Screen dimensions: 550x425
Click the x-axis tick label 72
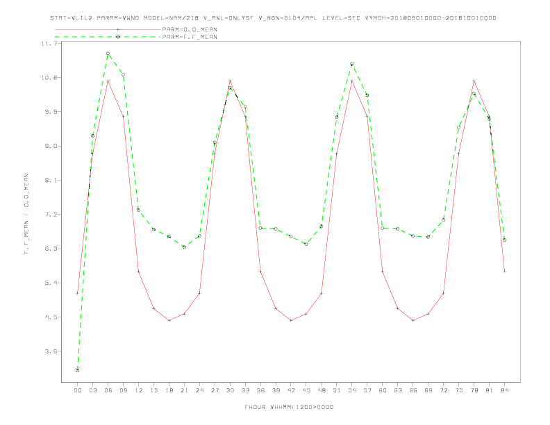pos(443,390)
